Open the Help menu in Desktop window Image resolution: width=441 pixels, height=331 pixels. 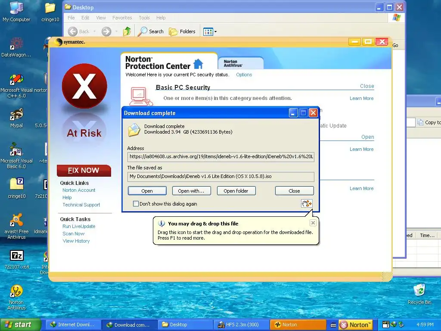point(161,18)
